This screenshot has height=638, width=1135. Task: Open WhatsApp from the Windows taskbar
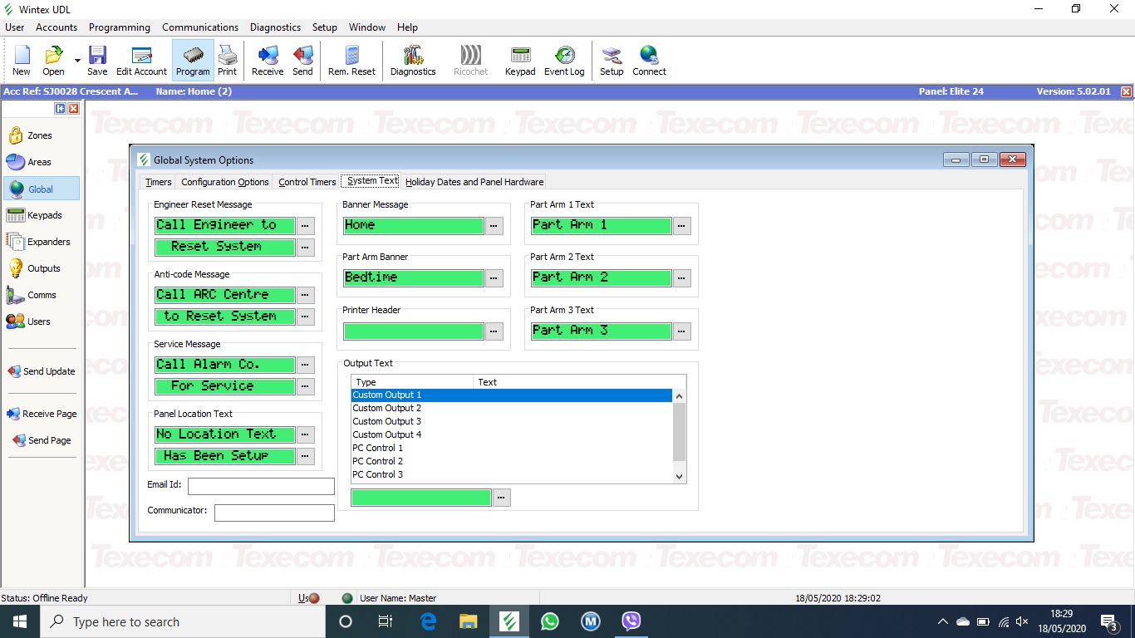550,621
